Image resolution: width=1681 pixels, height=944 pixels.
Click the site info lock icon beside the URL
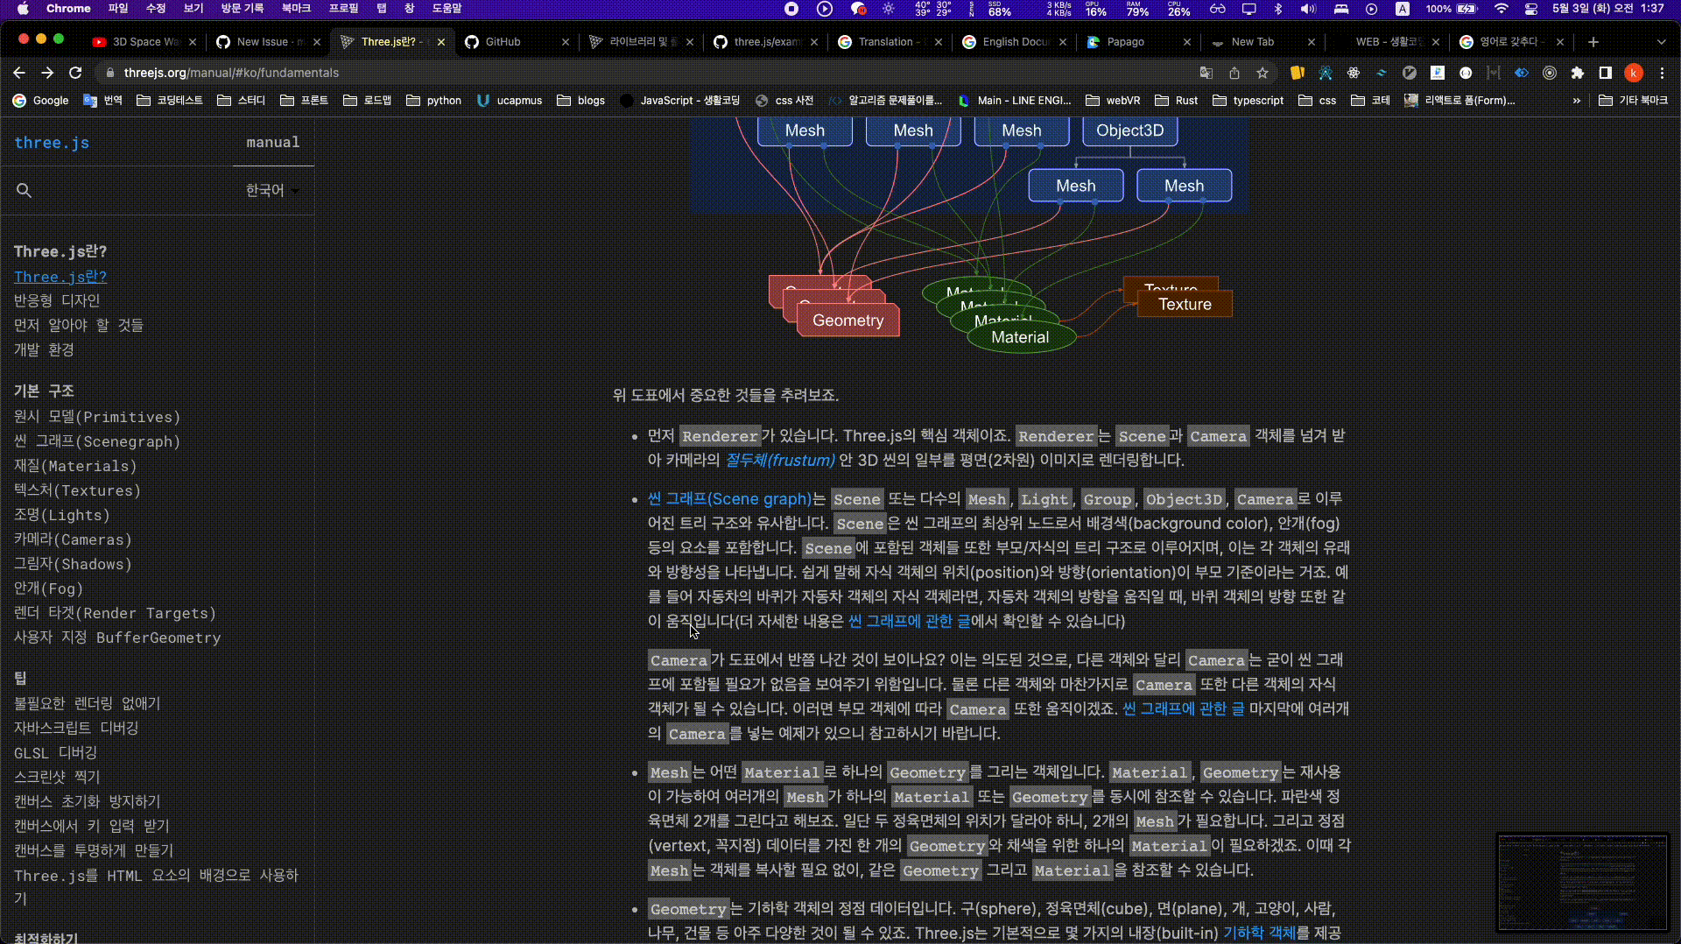[x=109, y=73]
